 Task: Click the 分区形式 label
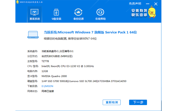click(x=33, y=56)
